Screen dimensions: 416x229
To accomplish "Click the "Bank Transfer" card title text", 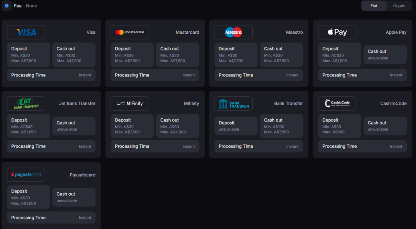I will coord(288,103).
